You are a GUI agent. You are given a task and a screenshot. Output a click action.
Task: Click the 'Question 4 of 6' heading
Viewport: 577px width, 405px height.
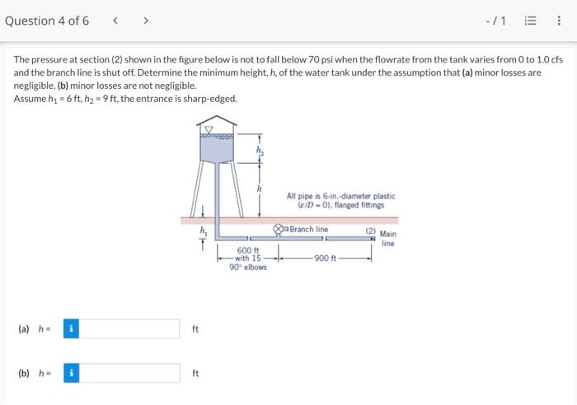point(47,21)
